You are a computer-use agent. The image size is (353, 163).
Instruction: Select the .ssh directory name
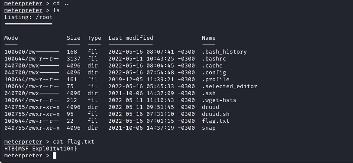point(209,93)
